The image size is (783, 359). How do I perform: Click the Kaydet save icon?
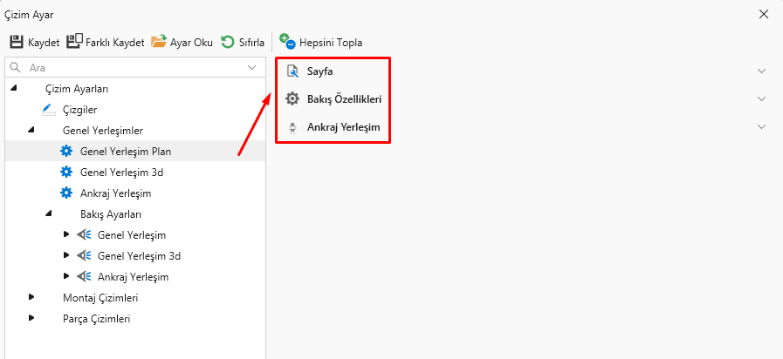[17, 42]
